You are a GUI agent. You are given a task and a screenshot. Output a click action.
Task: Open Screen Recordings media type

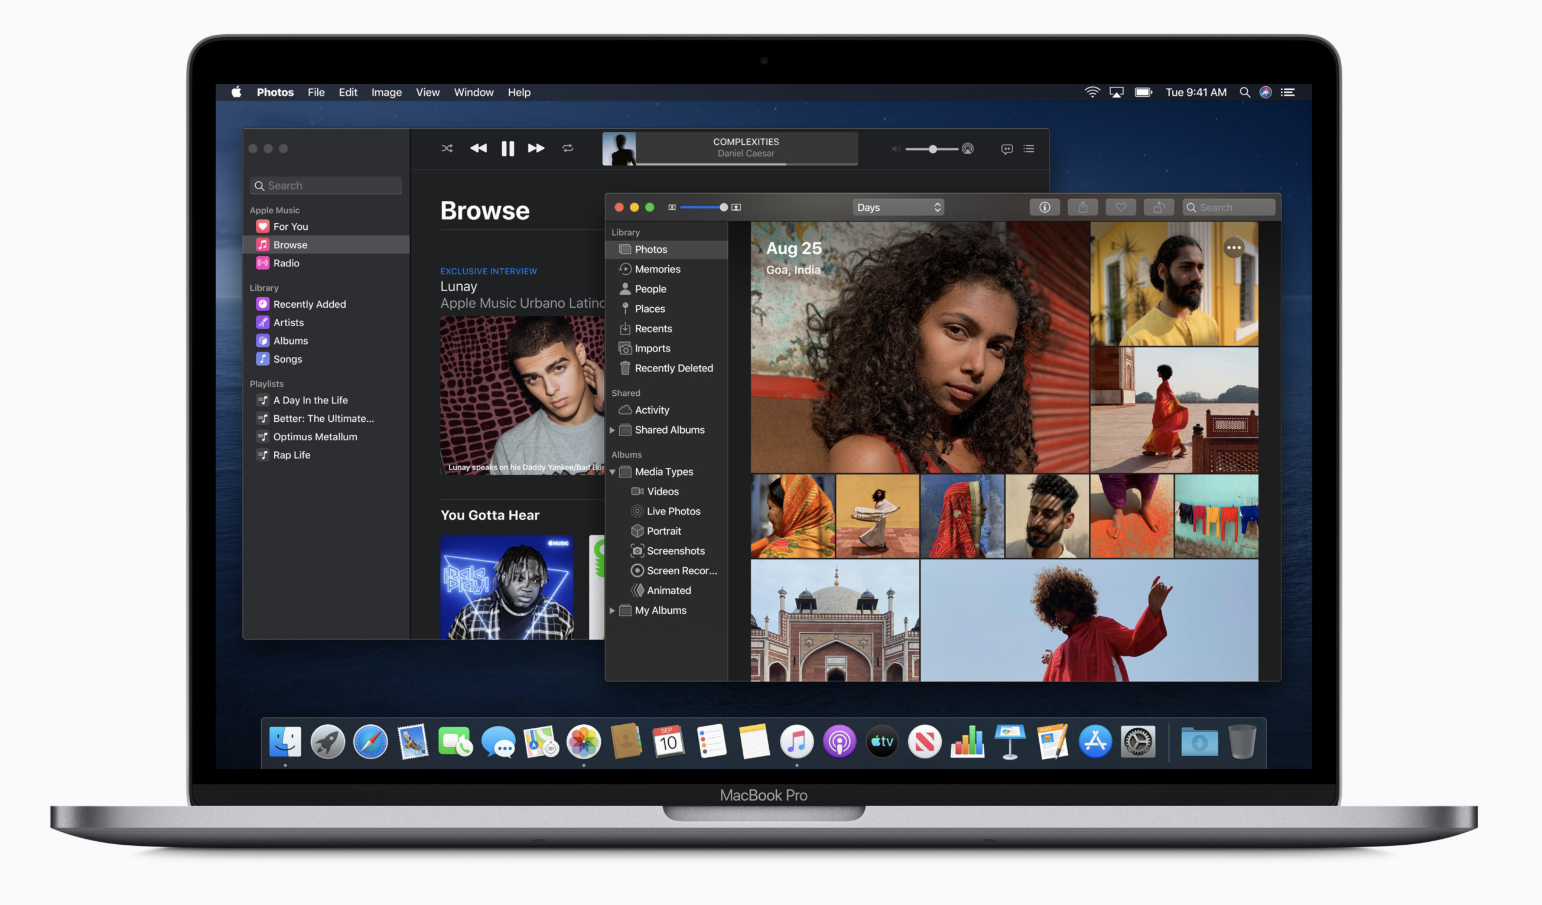(666, 571)
